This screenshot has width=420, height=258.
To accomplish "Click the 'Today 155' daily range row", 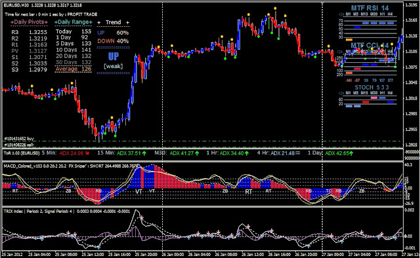I will (x=73, y=31).
